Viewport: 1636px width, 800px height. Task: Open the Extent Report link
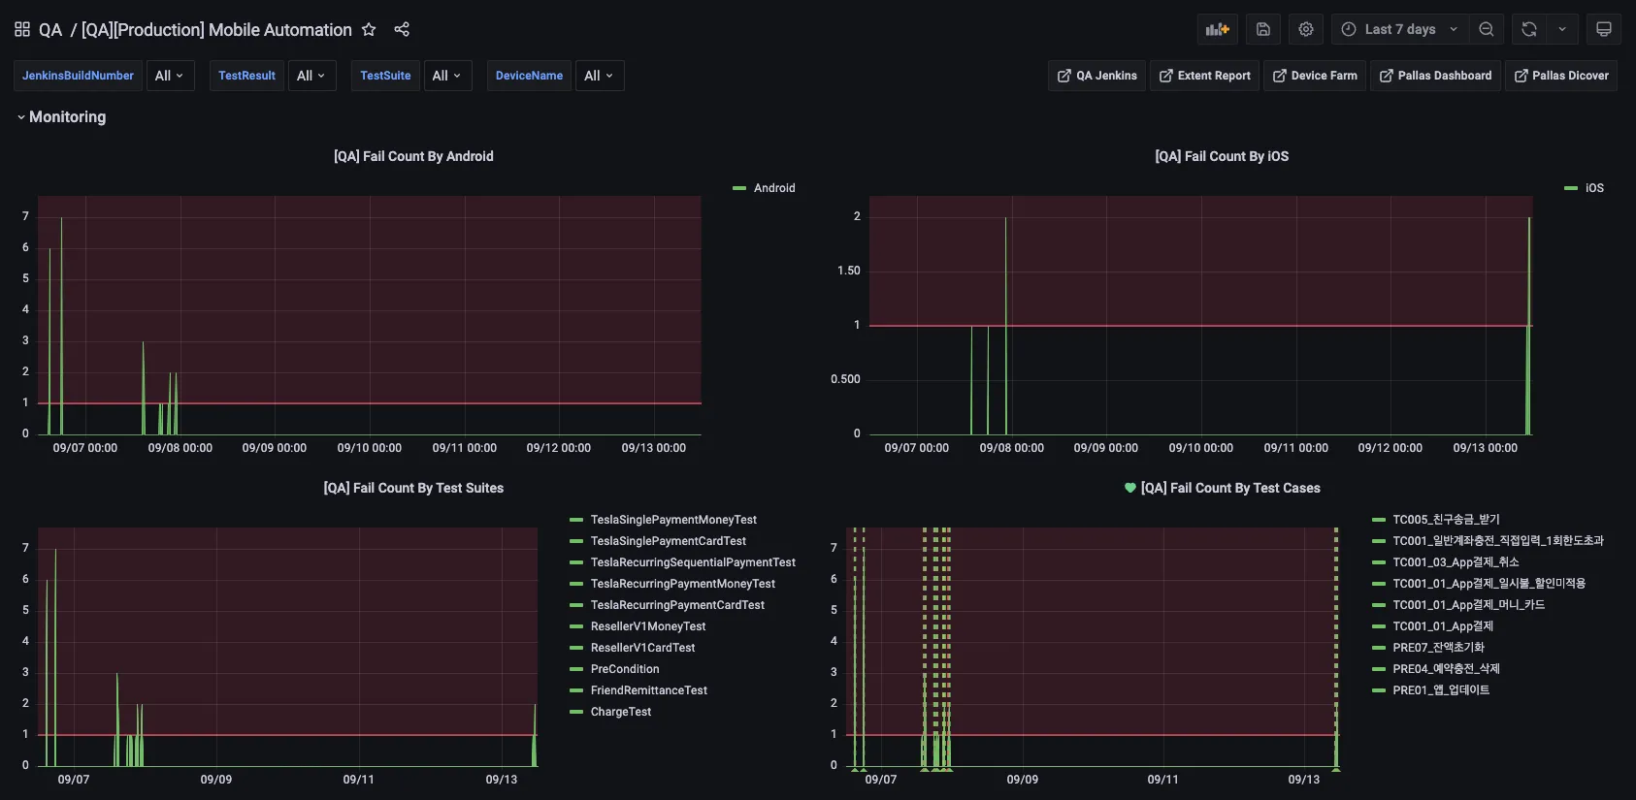tap(1204, 76)
